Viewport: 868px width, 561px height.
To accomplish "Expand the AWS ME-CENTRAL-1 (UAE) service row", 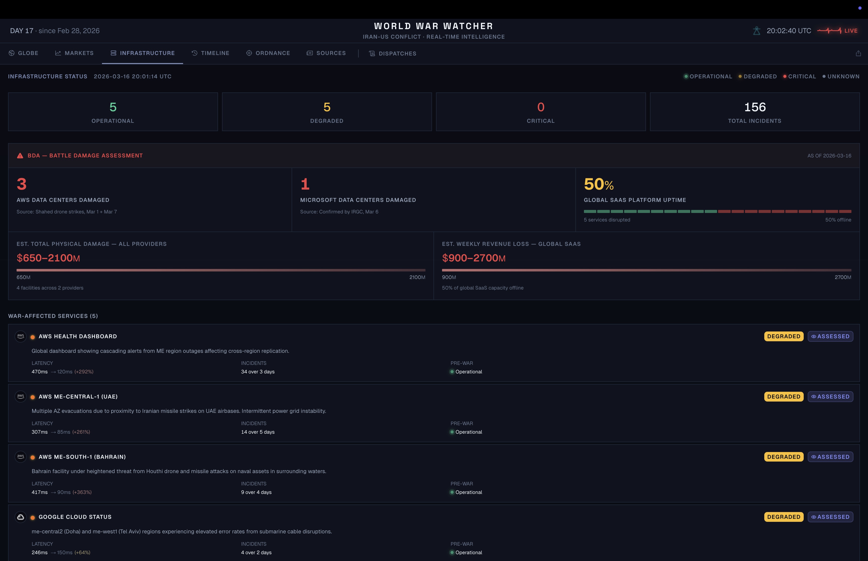I will [78, 397].
